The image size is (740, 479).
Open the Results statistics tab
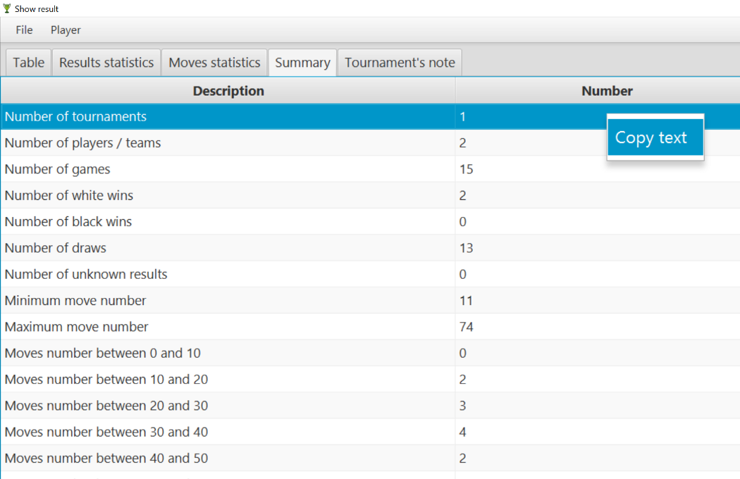[x=106, y=63]
